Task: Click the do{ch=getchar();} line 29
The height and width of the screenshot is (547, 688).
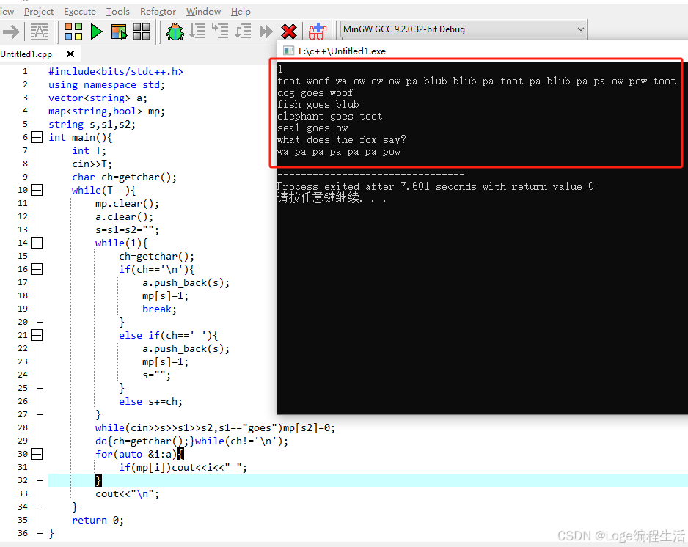Action: (191, 441)
